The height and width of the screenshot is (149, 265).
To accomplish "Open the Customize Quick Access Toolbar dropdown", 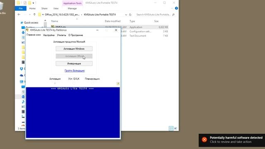I will point(33,3).
